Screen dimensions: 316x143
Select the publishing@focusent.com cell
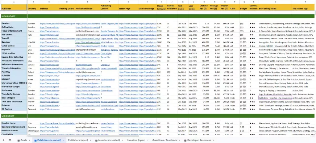88,31
